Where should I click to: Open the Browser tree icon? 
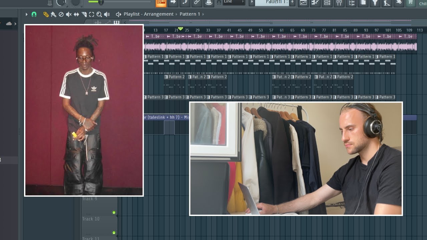tap(351, 3)
